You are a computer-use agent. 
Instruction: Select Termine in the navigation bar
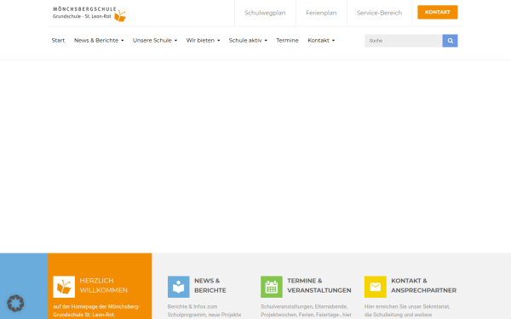point(287,40)
